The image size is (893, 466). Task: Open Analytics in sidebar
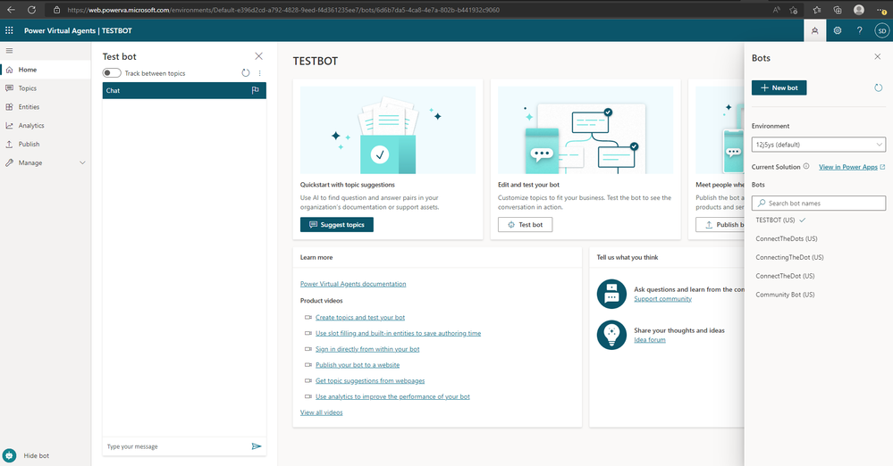46,125
